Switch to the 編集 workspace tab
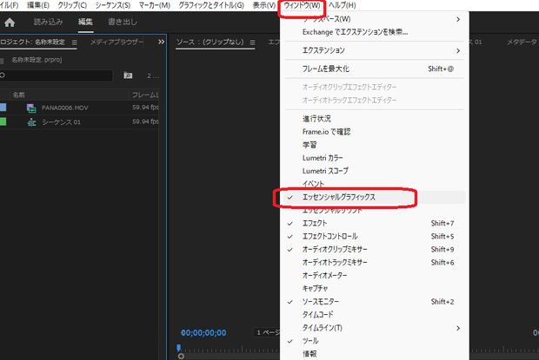 [x=85, y=22]
